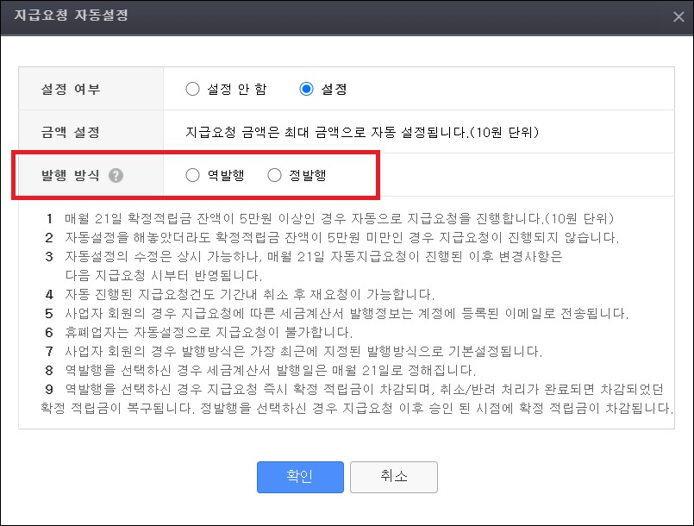Select the '설정' radio option
The image size is (694, 526).
click(x=306, y=89)
